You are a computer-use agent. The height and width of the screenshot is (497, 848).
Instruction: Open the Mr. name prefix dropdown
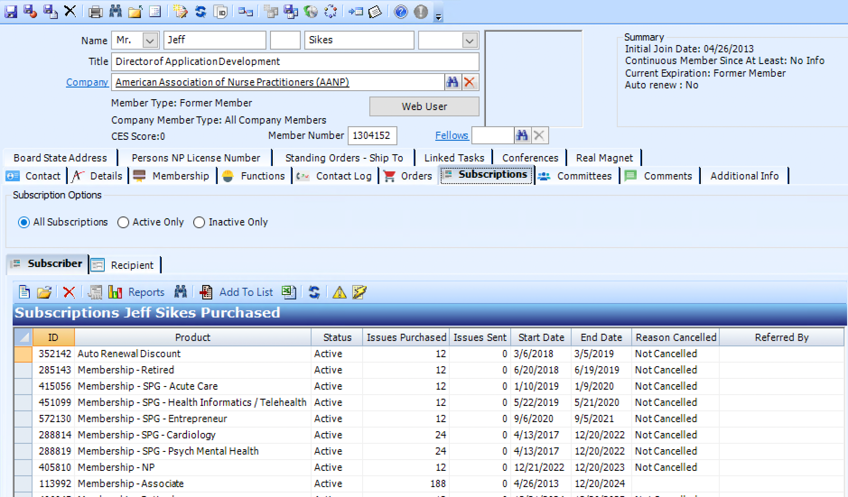click(150, 40)
